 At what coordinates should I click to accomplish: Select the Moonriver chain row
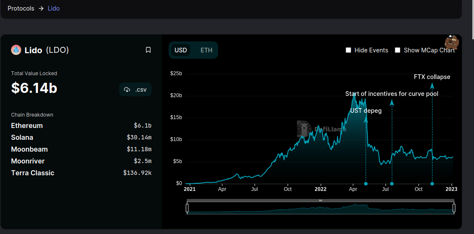coord(81,161)
